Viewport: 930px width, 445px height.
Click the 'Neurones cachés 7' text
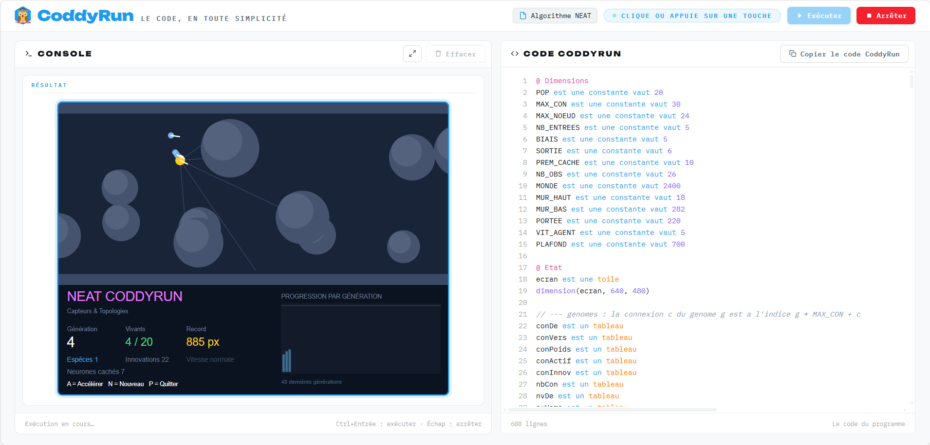tap(96, 372)
